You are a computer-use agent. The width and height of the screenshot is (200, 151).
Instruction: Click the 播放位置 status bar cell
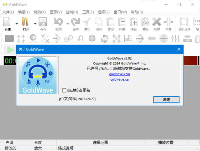166,143
